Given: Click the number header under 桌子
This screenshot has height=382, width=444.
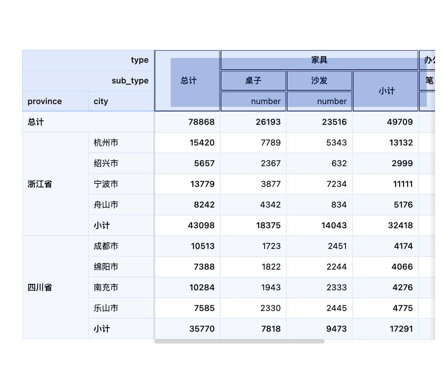Looking at the screenshot, I should [x=253, y=101].
